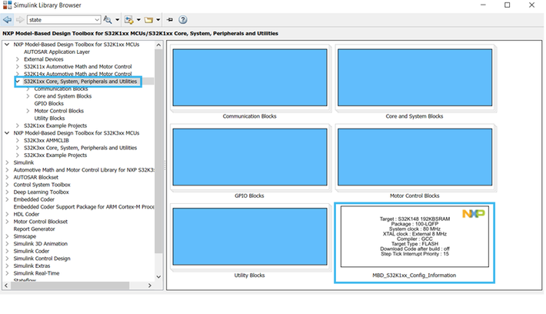Image resolution: width=546 pixels, height=314 pixels.
Task: Select Control System Toolbox in tree
Action: pyautogui.click(x=42, y=185)
